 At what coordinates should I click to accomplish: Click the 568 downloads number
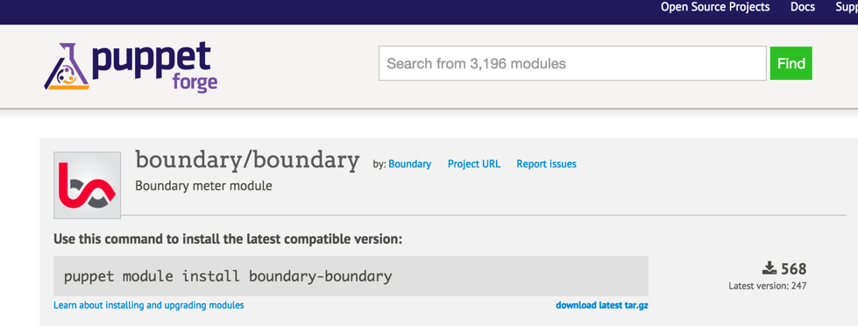[x=794, y=269]
